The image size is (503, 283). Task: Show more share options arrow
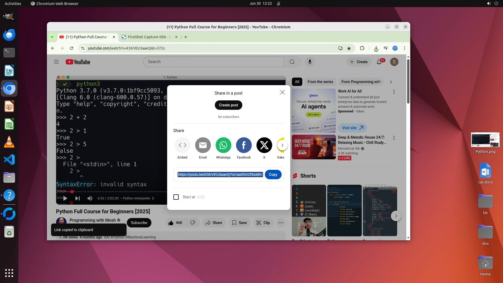click(282, 145)
